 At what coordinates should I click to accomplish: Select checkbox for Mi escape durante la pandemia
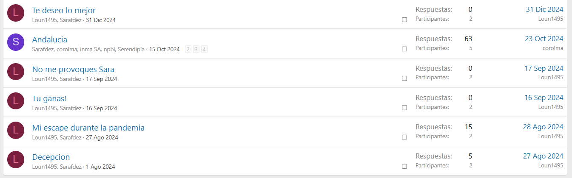point(404,137)
